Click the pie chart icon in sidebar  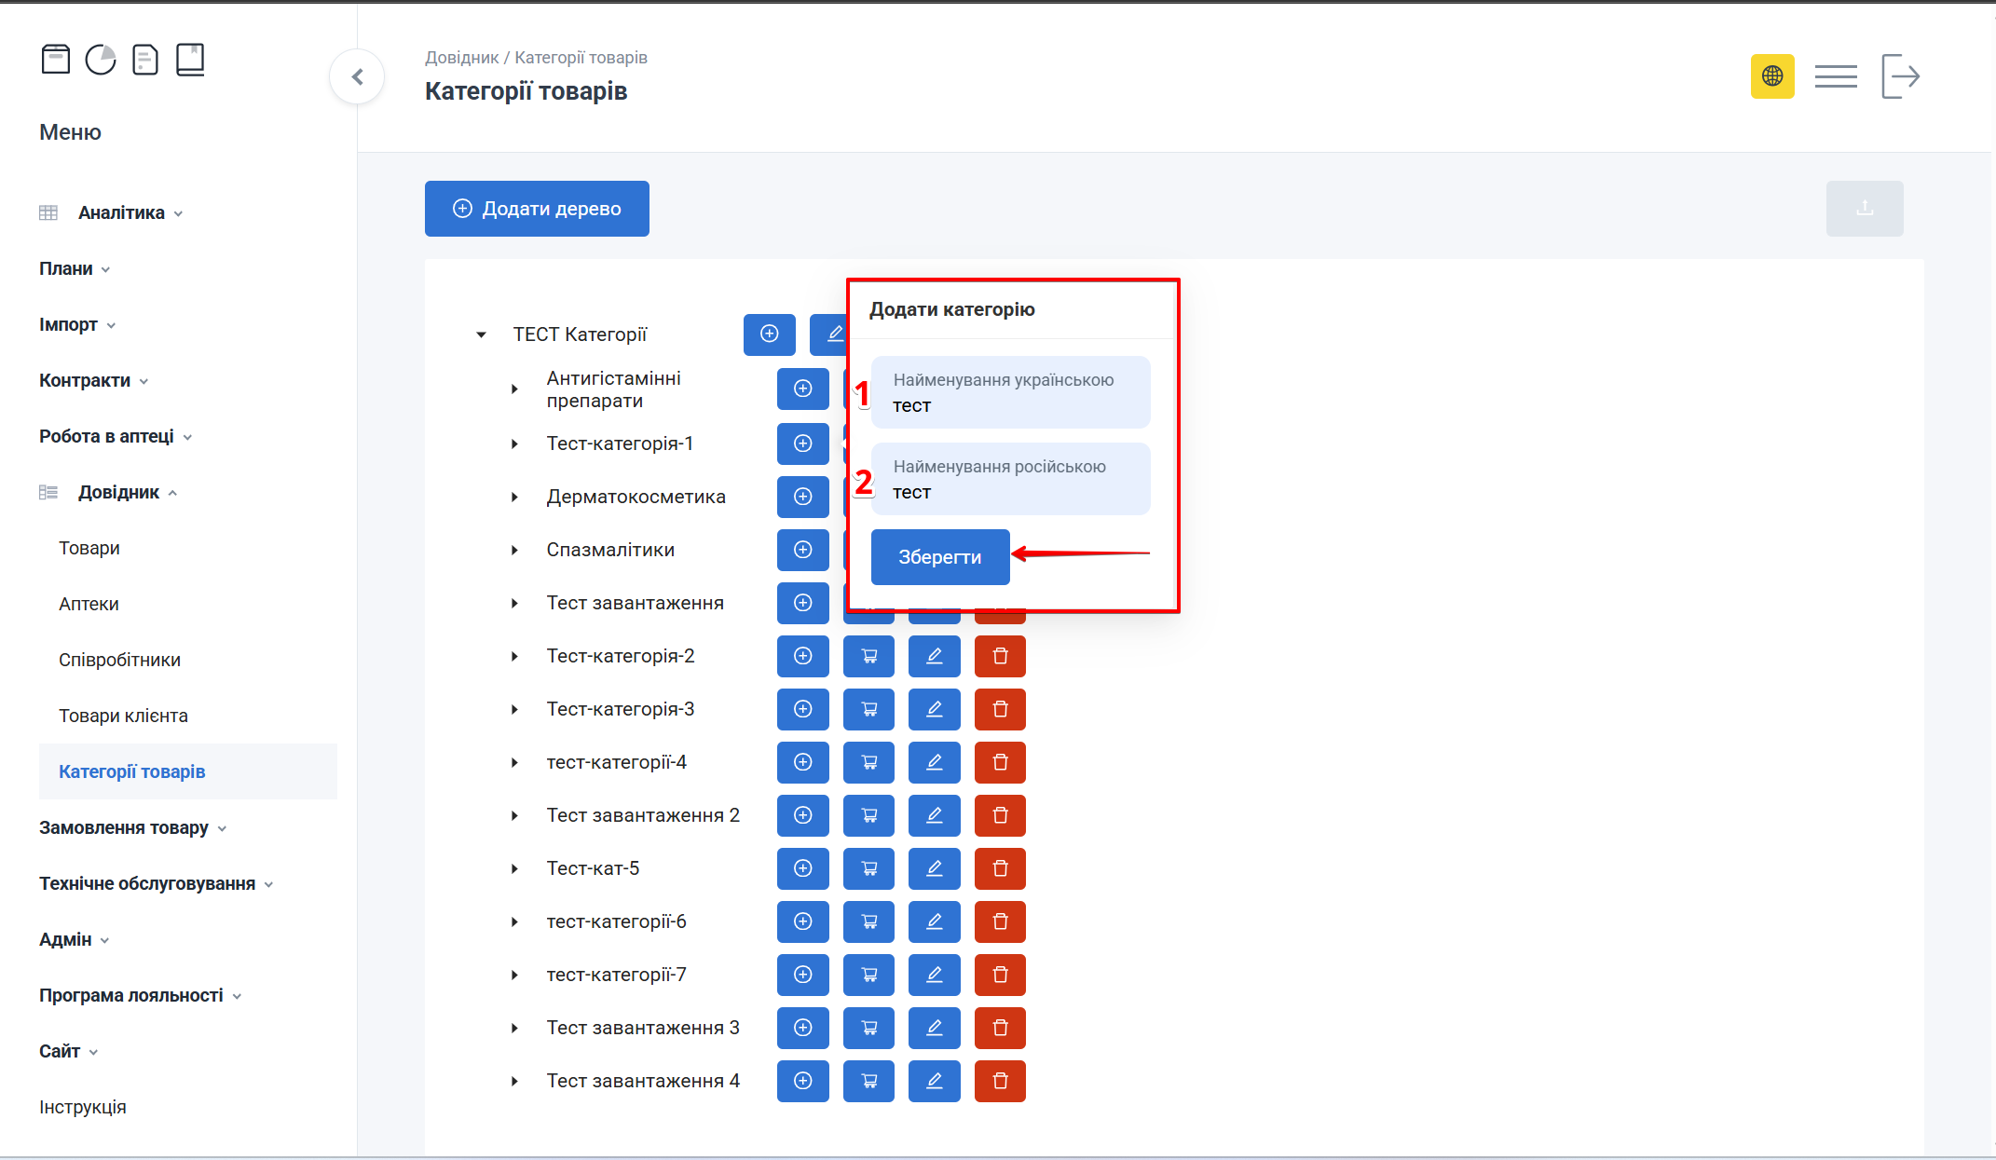(x=101, y=60)
